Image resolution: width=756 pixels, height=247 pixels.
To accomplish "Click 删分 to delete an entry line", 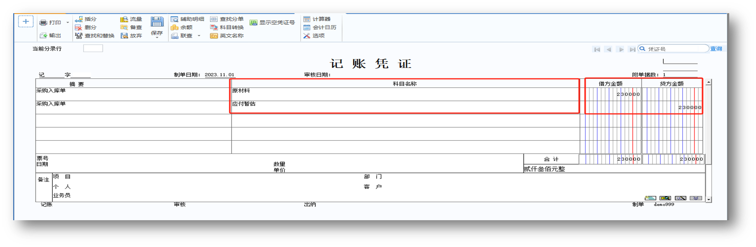I will (86, 27).
